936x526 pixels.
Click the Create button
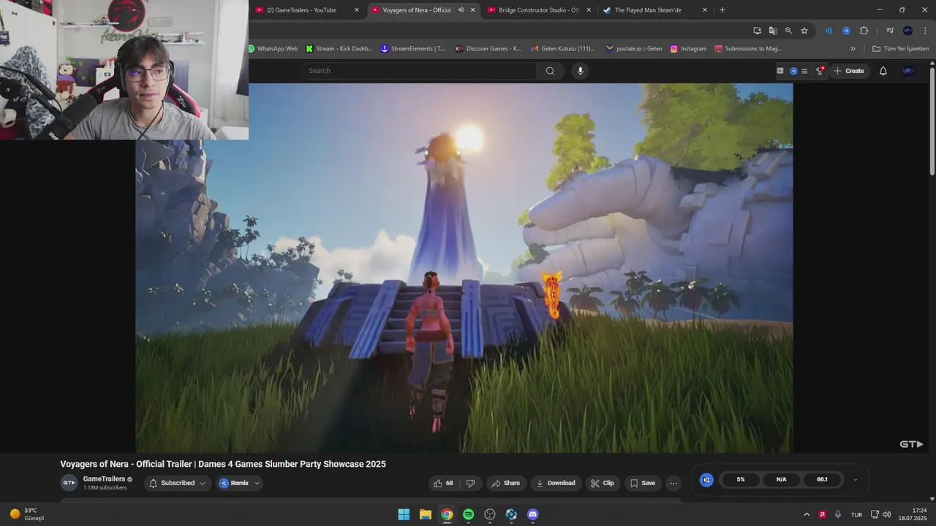click(849, 71)
